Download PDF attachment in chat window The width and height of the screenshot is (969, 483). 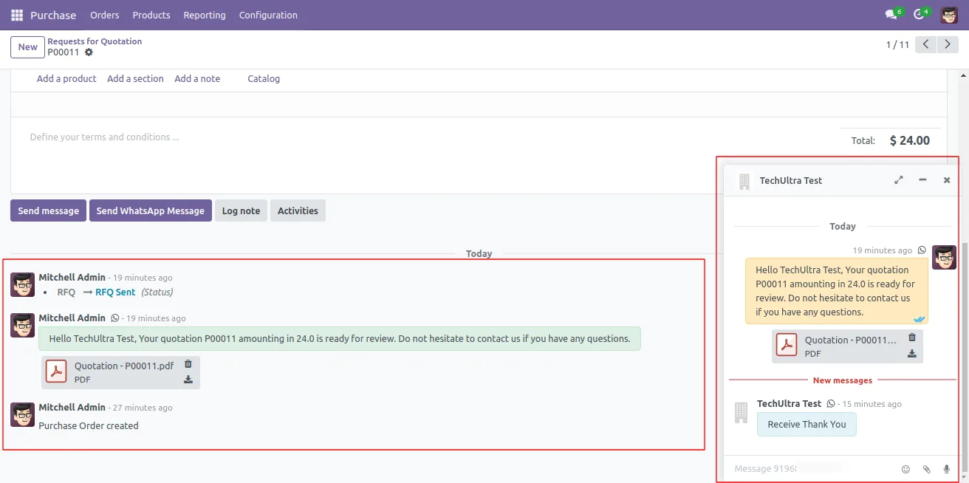(x=912, y=354)
